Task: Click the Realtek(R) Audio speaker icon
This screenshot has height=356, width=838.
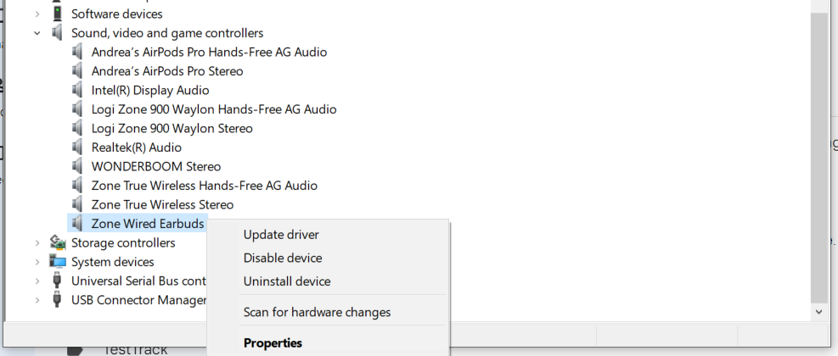Action: click(78, 147)
